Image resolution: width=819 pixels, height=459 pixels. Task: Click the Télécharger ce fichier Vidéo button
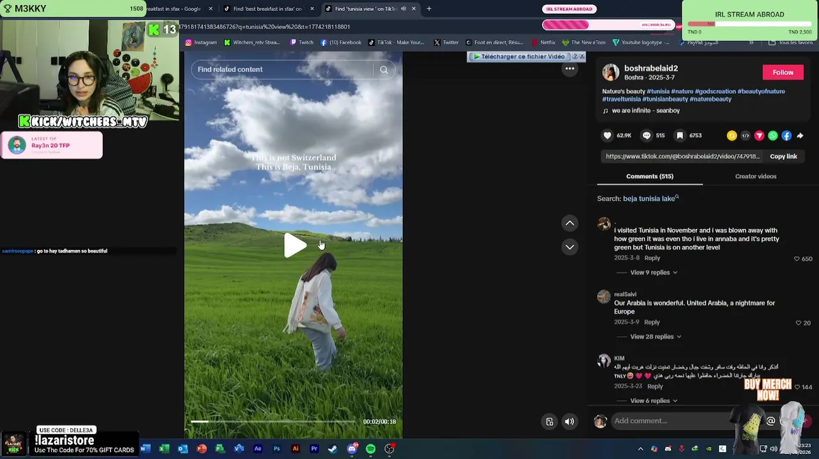pos(520,57)
